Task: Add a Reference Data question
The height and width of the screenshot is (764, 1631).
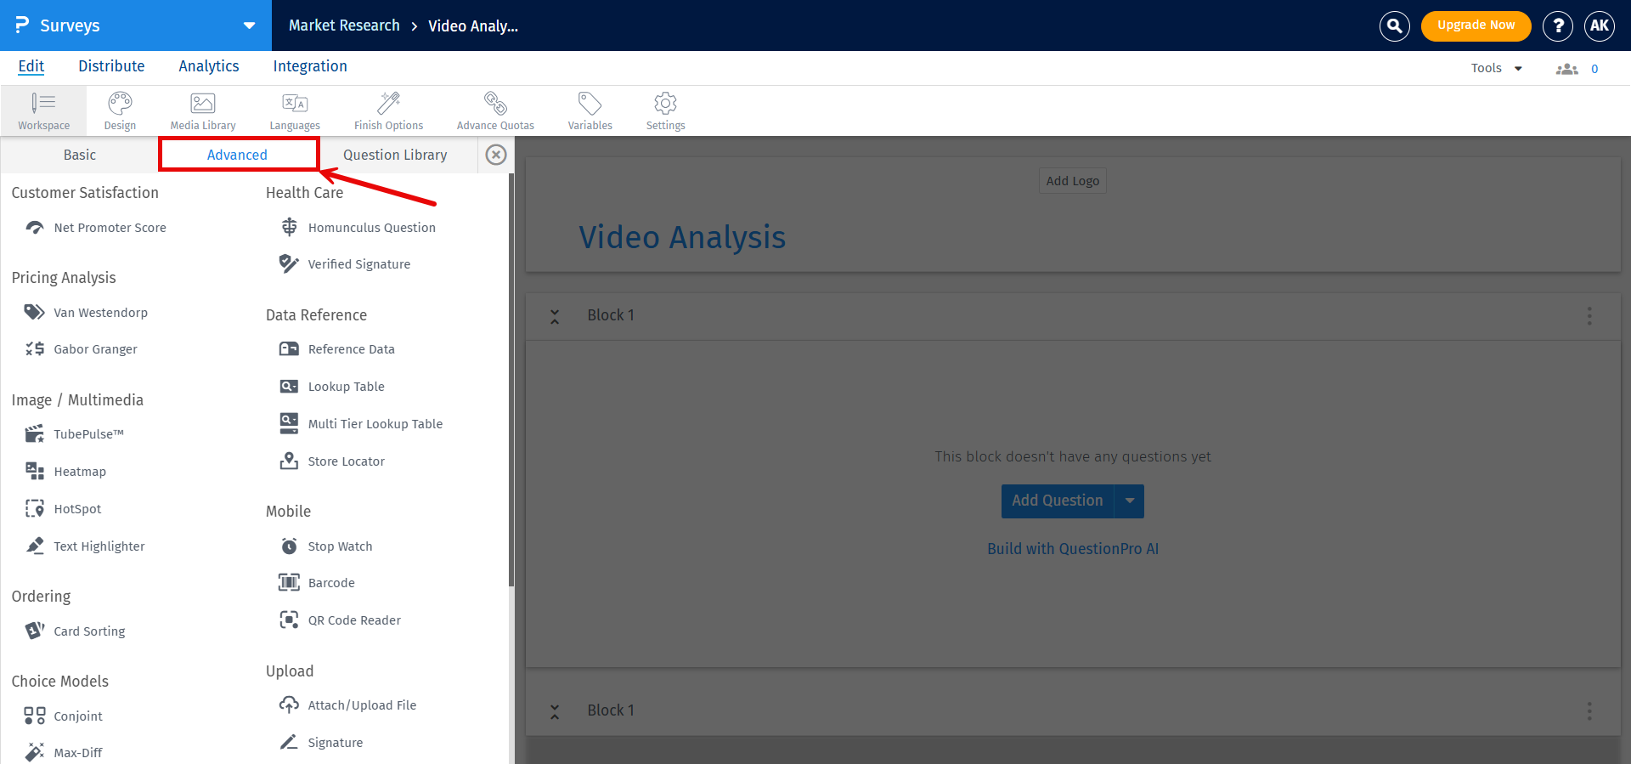Action: click(x=337, y=349)
